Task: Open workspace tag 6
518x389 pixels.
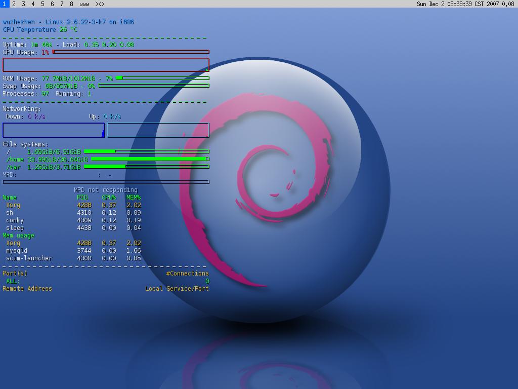Action: pos(52,4)
